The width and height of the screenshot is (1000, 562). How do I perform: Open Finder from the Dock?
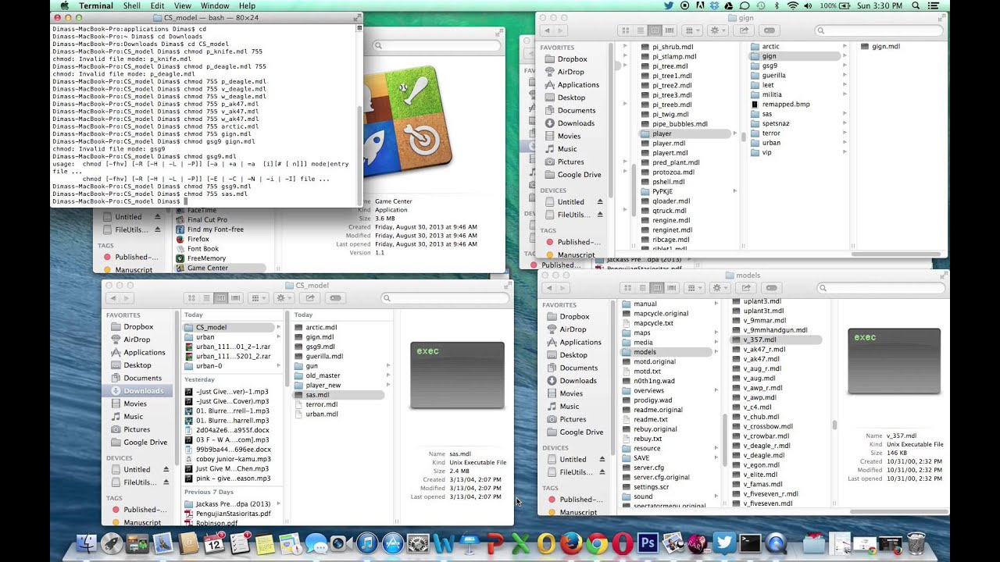87,544
